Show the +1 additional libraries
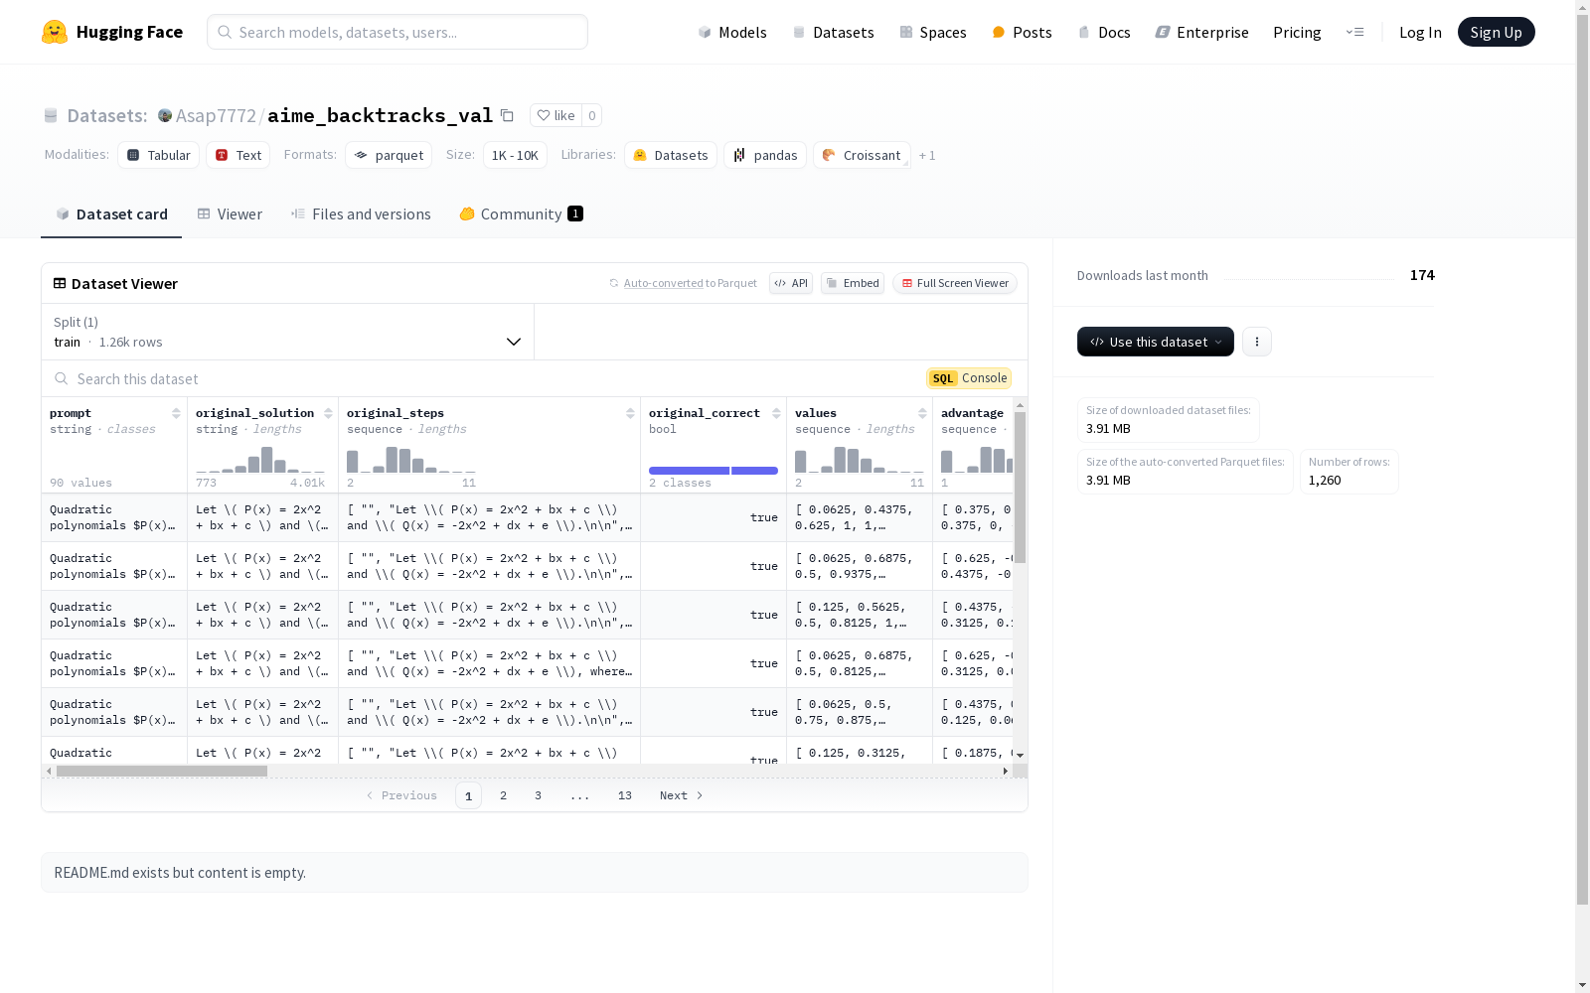The height and width of the screenshot is (993, 1590). (x=927, y=155)
